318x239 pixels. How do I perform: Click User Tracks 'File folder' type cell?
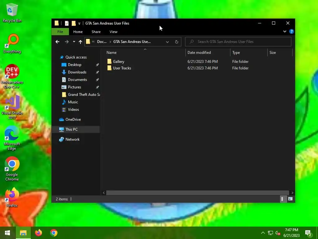(x=240, y=68)
